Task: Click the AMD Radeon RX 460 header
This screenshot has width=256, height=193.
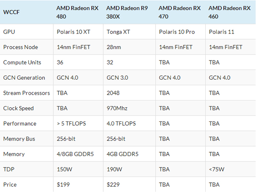Action: point(230,12)
